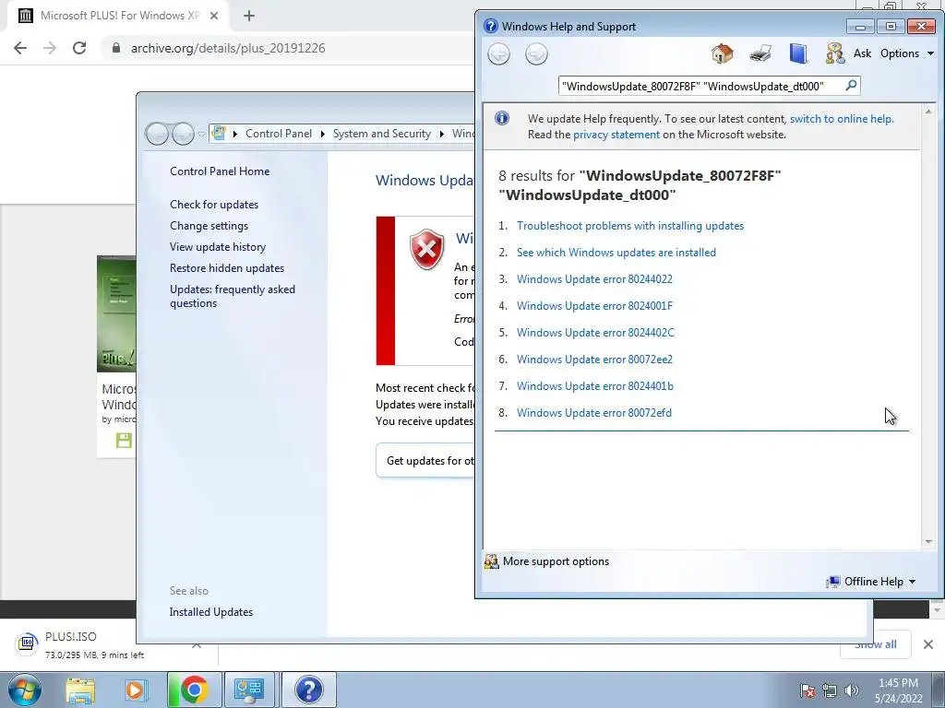945x708 pixels.
Task: Click the Help and Support title bar icon
Action: coord(491,26)
